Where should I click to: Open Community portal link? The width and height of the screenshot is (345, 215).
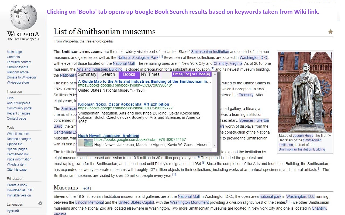click(x=19, y=108)
